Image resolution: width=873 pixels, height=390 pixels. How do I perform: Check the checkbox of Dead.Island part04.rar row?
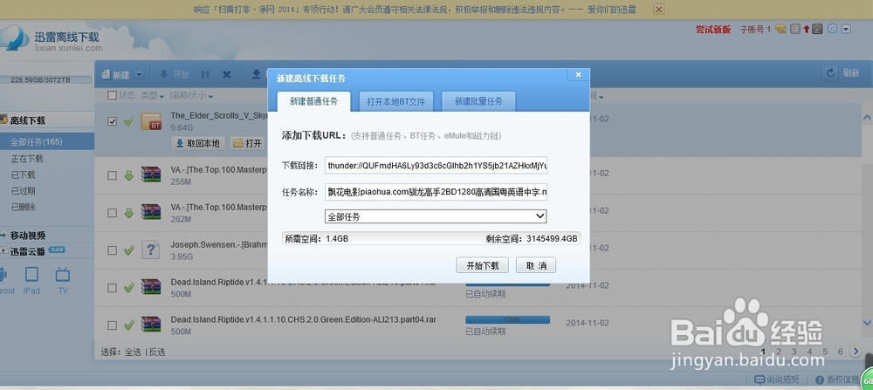(112, 325)
